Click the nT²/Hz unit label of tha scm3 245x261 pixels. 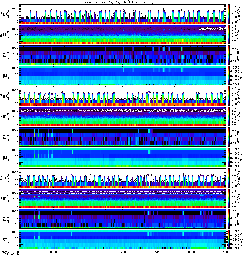(x=238, y=35)
